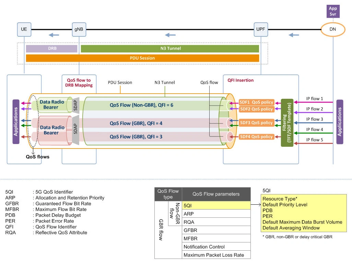Open QoS flow to DRB Mapping
352x263 pixels.
[79, 83]
